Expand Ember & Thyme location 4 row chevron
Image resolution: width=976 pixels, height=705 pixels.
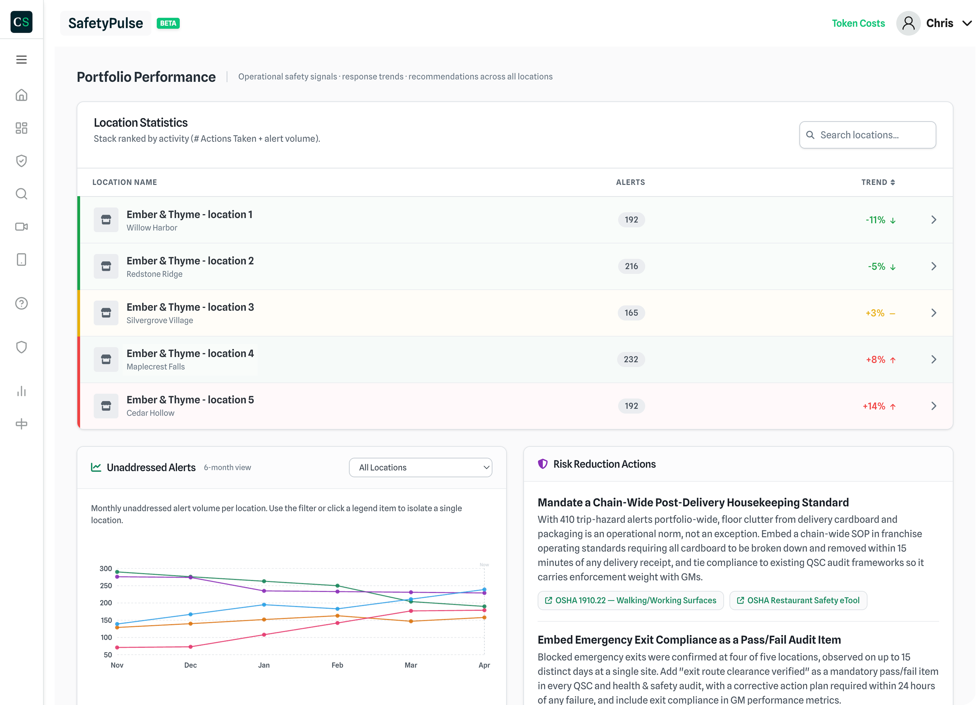click(933, 359)
